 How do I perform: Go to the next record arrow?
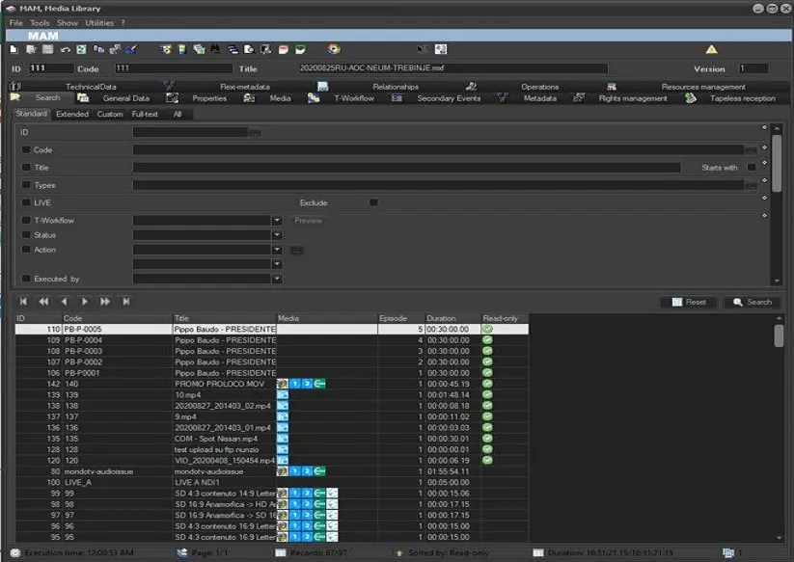click(x=85, y=302)
